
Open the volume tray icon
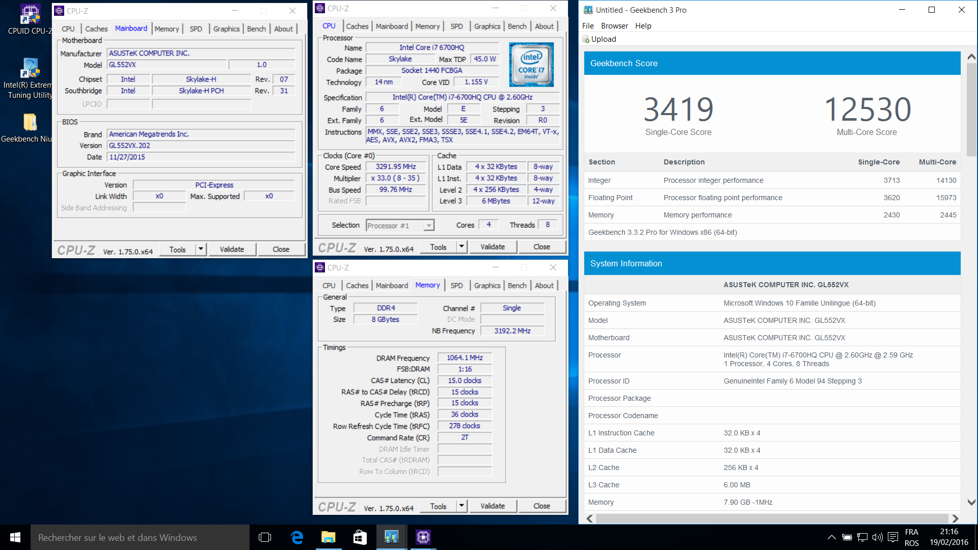pyautogui.click(x=877, y=537)
